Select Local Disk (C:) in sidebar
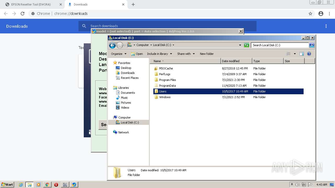The width and height of the screenshot is (335, 188). (x=130, y=122)
